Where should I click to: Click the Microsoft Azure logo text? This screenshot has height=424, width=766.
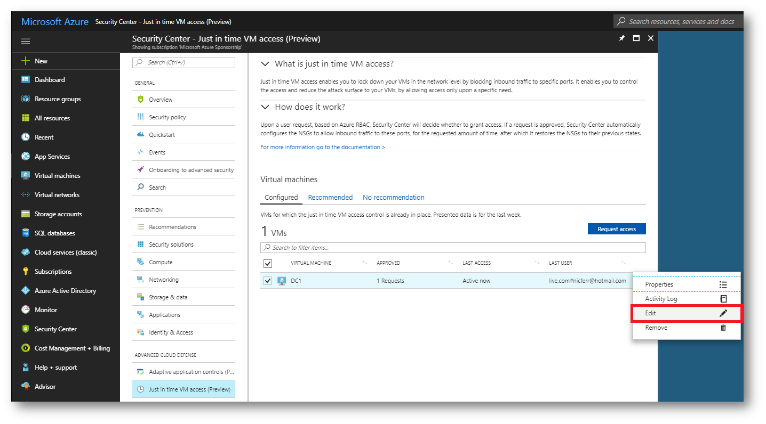click(x=55, y=21)
